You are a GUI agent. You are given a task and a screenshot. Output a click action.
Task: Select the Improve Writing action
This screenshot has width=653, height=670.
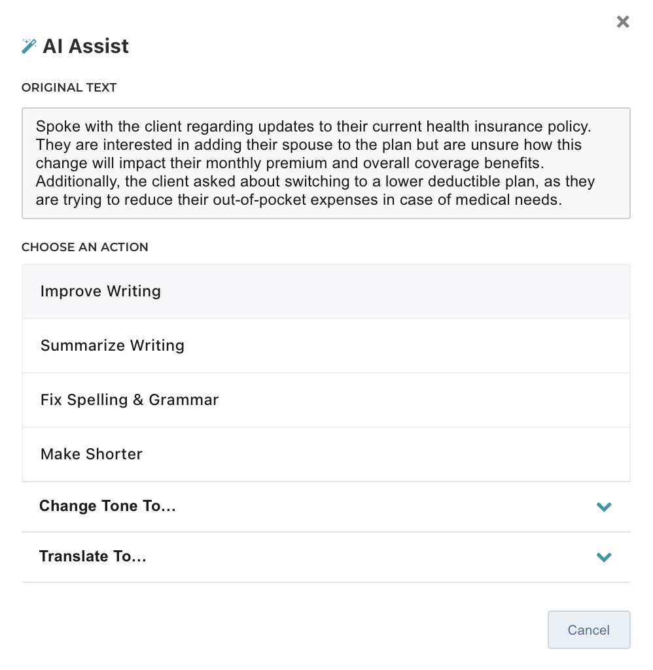pyautogui.click(x=101, y=292)
